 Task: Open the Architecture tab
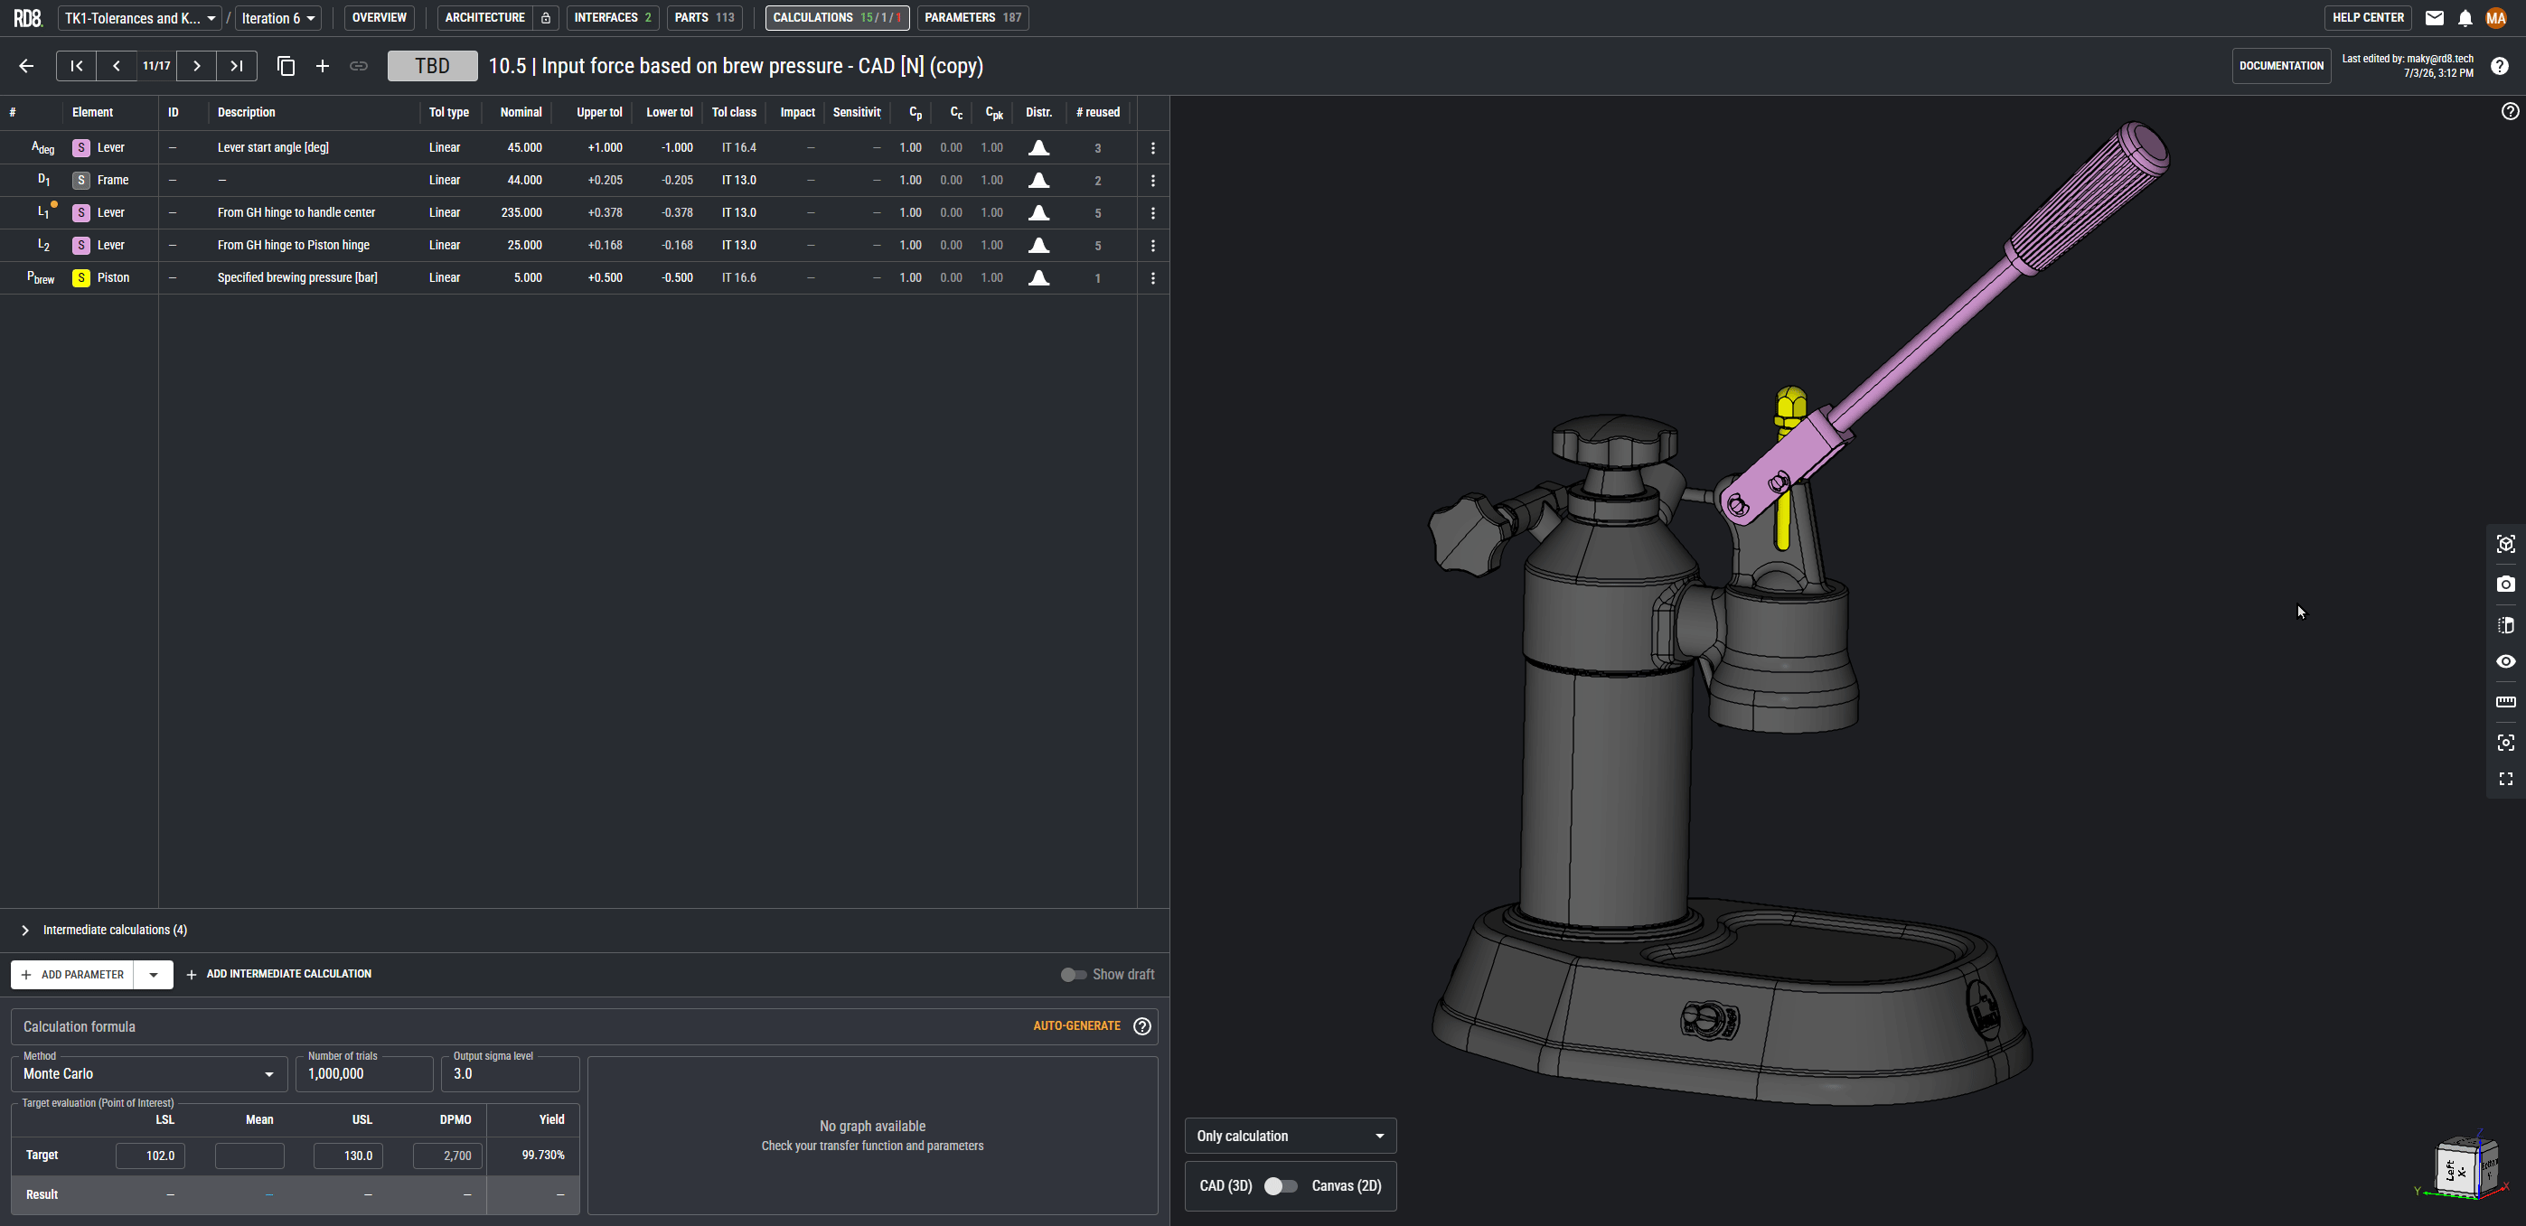485,18
